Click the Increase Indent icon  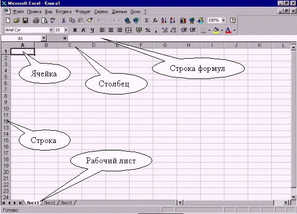click(x=193, y=30)
